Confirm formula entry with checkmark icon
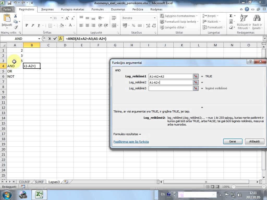267x200 pixels. pyautogui.click(x=55, y=39)
